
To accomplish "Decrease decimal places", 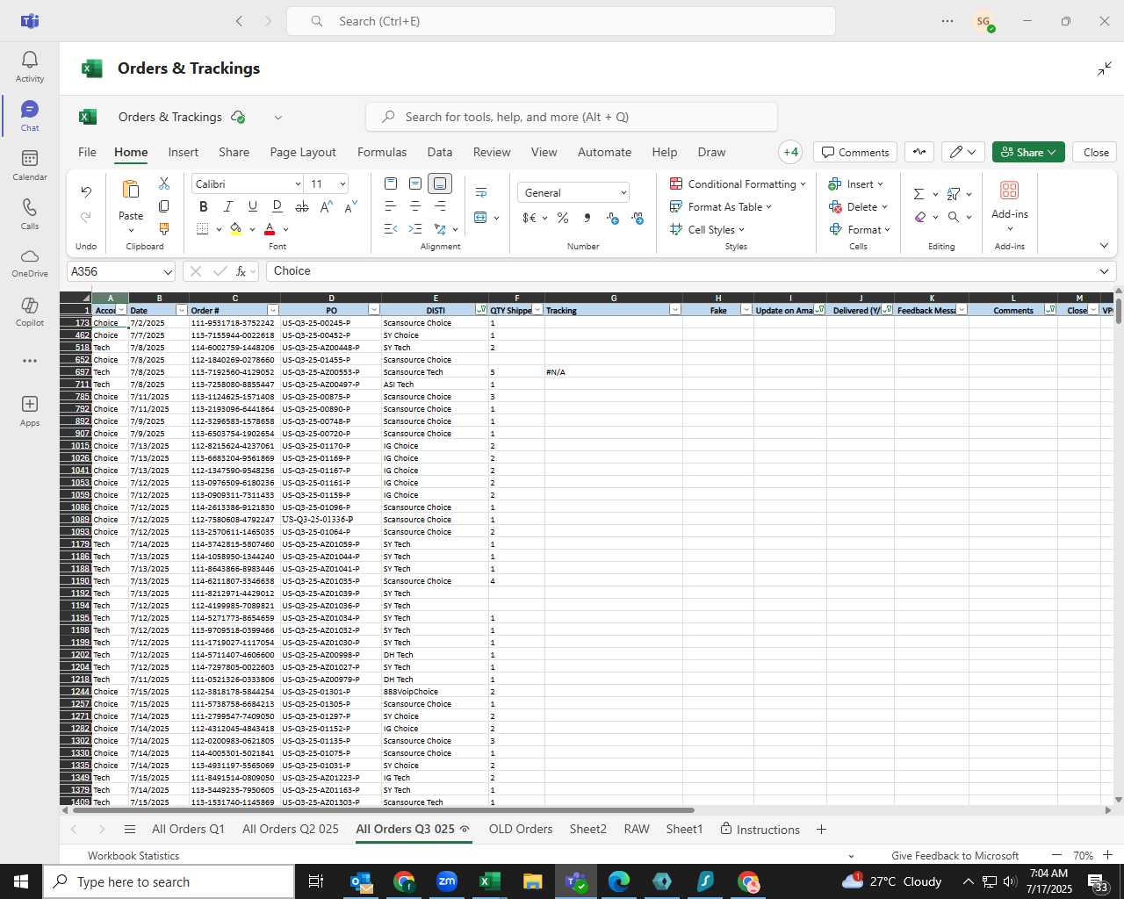I will 638,218.
